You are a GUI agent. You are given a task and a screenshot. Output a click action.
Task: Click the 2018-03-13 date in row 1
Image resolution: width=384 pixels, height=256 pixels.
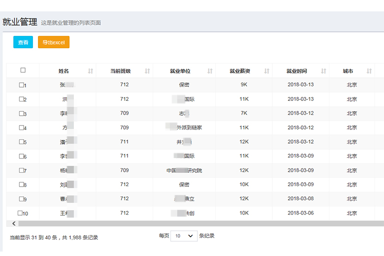tap(300, 85)
